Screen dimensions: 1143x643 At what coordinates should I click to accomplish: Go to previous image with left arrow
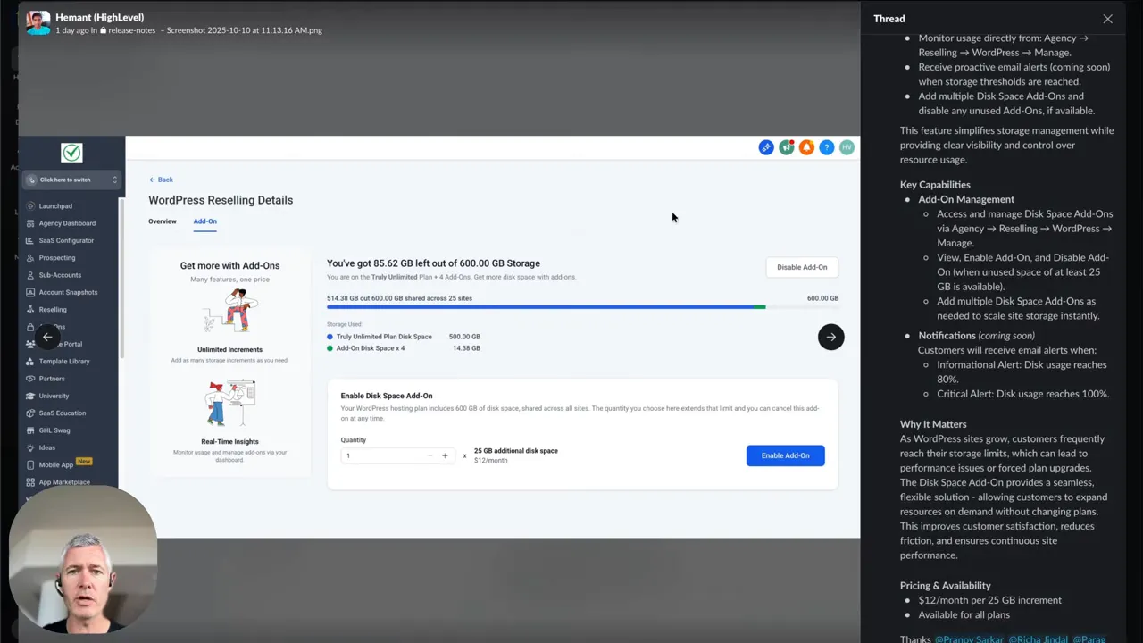(48, 337)
